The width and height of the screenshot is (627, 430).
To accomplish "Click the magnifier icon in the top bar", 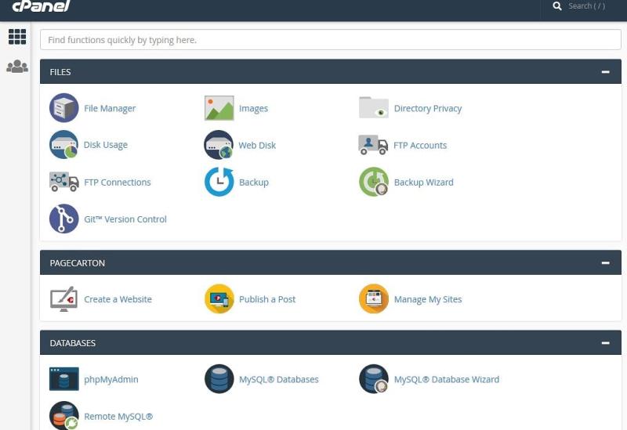I will [557, 6].
